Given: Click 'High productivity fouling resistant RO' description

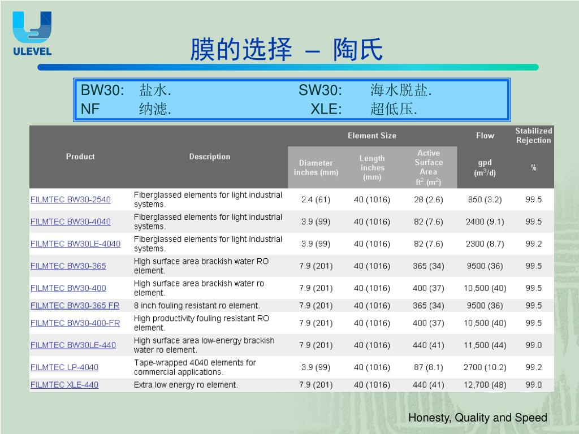Looking at the screenshot, I should pyautogui.click(x=202, y=323).
